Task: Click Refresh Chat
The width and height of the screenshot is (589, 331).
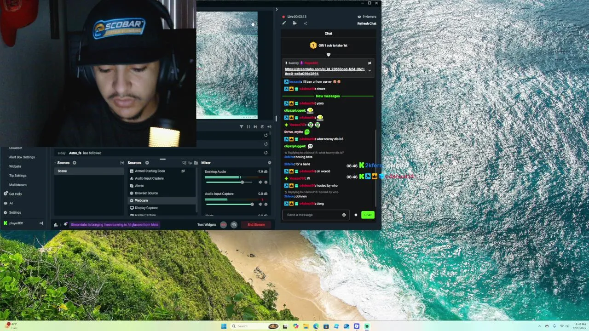Action: click(367, 23)
